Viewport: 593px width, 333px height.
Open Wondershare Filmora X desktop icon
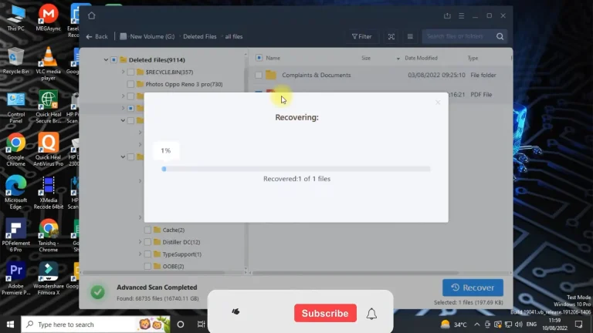pos(49,278)
